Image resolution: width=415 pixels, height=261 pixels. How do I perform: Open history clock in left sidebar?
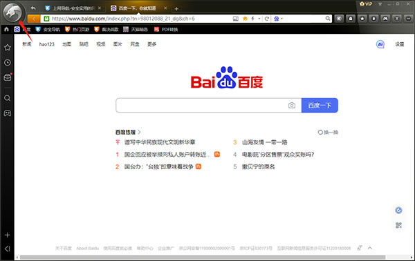8,63
